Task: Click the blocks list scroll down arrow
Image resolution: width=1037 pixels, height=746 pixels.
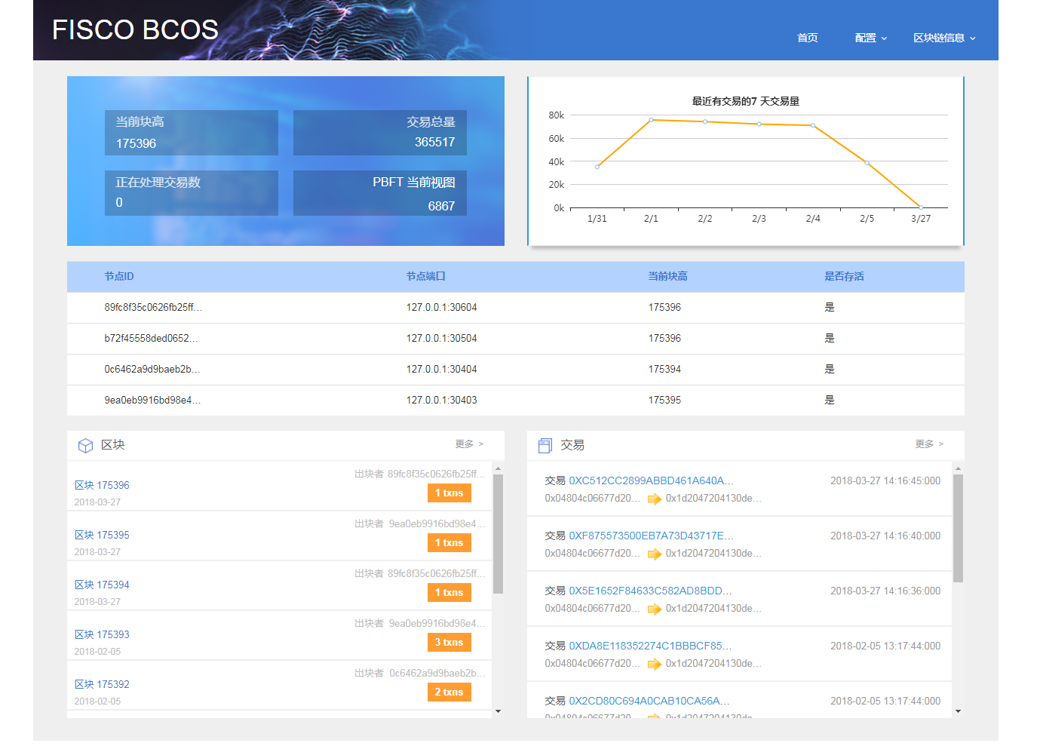Action: [x=498, y=711]
